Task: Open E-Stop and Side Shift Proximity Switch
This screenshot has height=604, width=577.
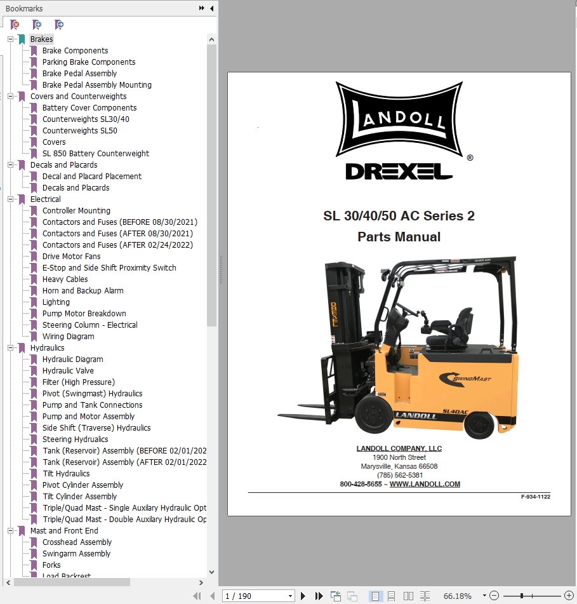Action: 109,268
